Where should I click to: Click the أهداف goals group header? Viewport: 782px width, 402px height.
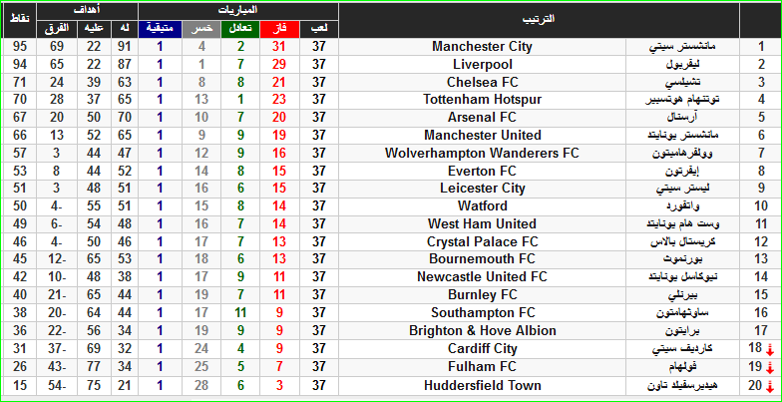click(88, 11)
